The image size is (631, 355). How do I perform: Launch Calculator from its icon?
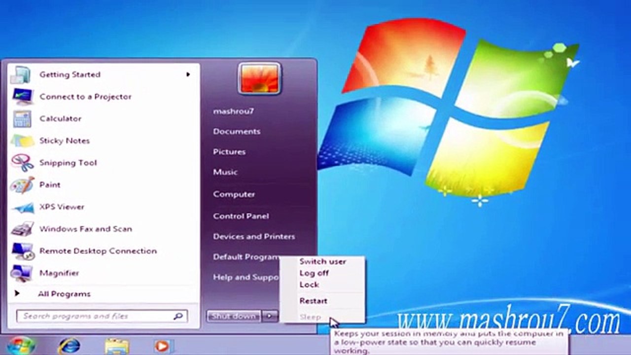(22, 119)
